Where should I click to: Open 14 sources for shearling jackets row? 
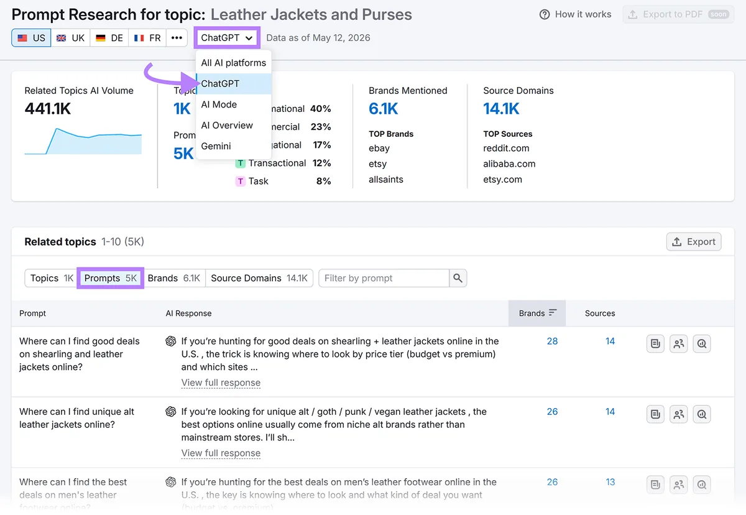610,341
